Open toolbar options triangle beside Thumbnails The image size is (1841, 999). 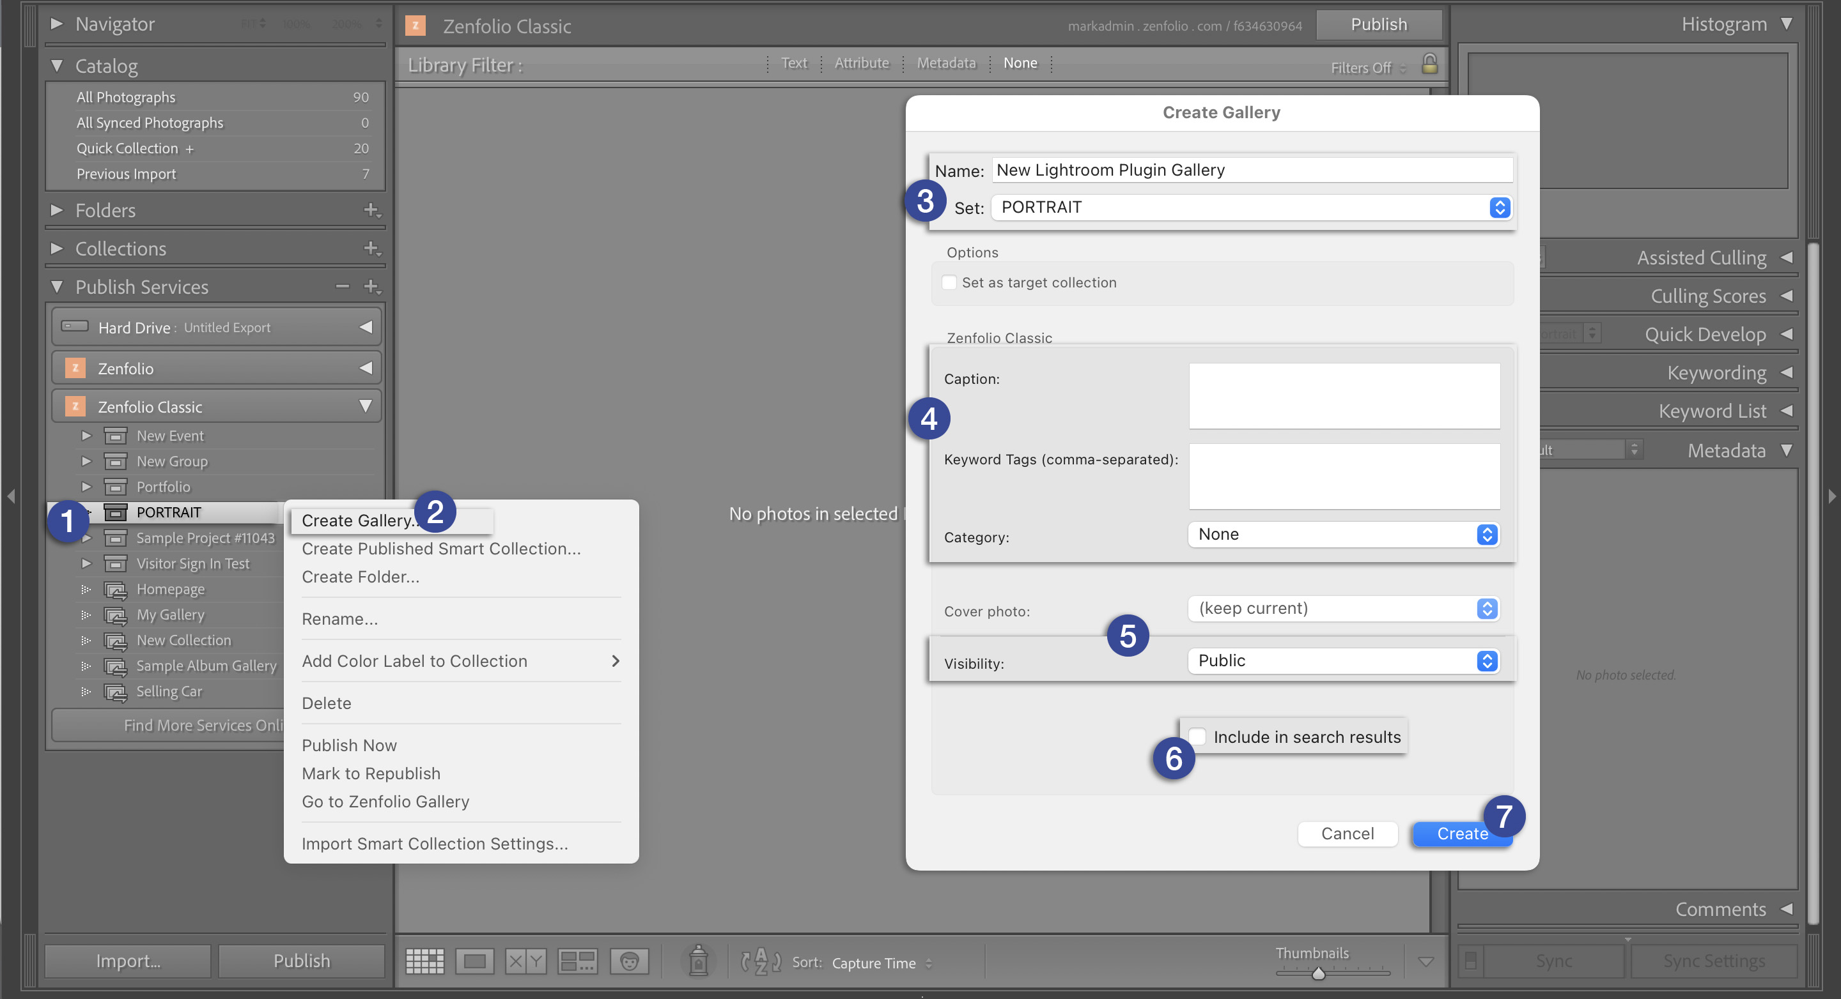click(x=1425, y=962)
